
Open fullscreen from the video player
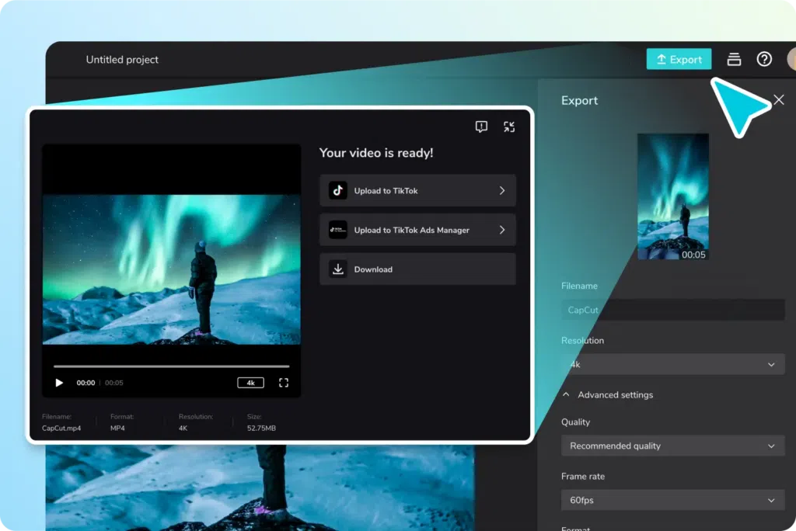click(x=283, y=382)
